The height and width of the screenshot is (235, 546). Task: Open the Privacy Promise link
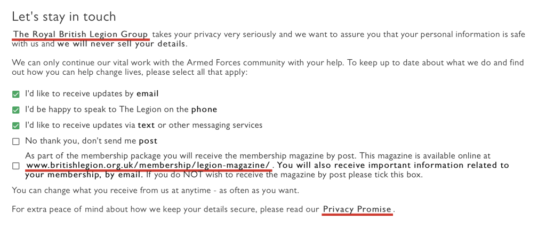pyautogui.click(x=357, y=209)
